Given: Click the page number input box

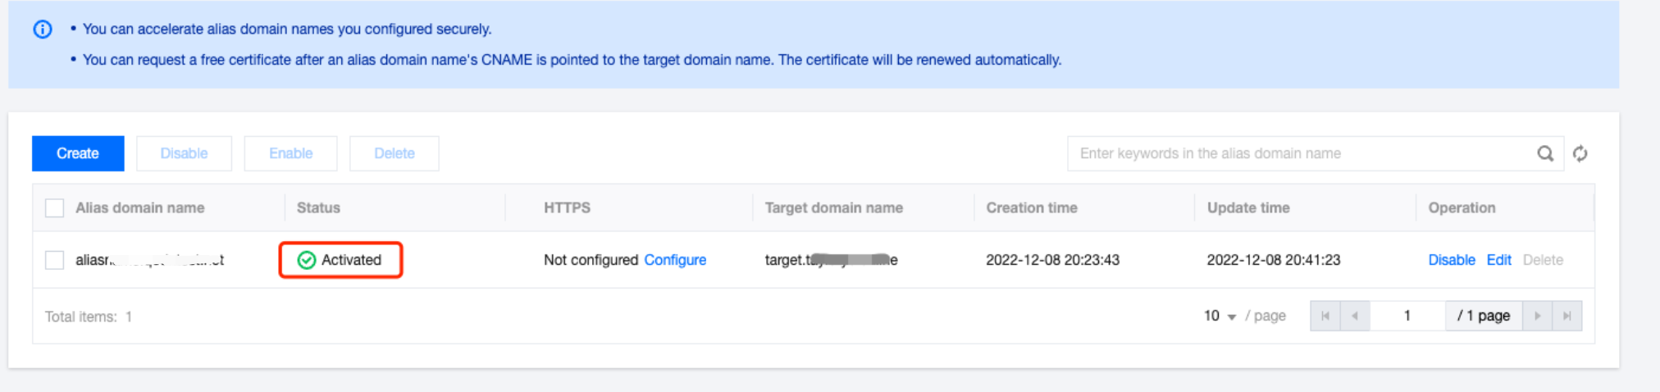Looking at the screenshot, I should point(1407,316).
